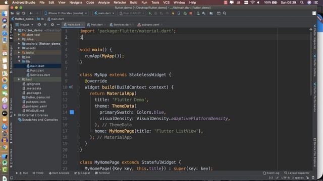The height and width of the screenshot is (181, 323).
Task: Open the Logcat tool window
Action: [82, 173]
